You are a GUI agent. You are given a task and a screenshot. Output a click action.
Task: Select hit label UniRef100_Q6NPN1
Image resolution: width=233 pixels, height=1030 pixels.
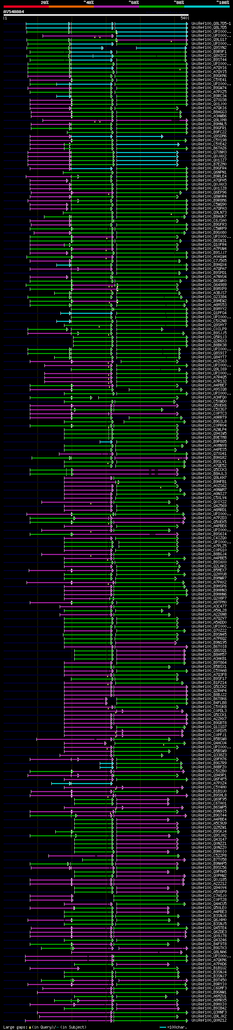[x=209, y=172]
